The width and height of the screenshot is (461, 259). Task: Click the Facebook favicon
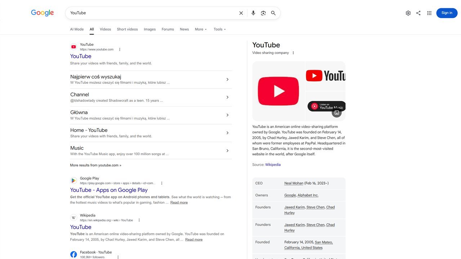[x=73, y=255]
